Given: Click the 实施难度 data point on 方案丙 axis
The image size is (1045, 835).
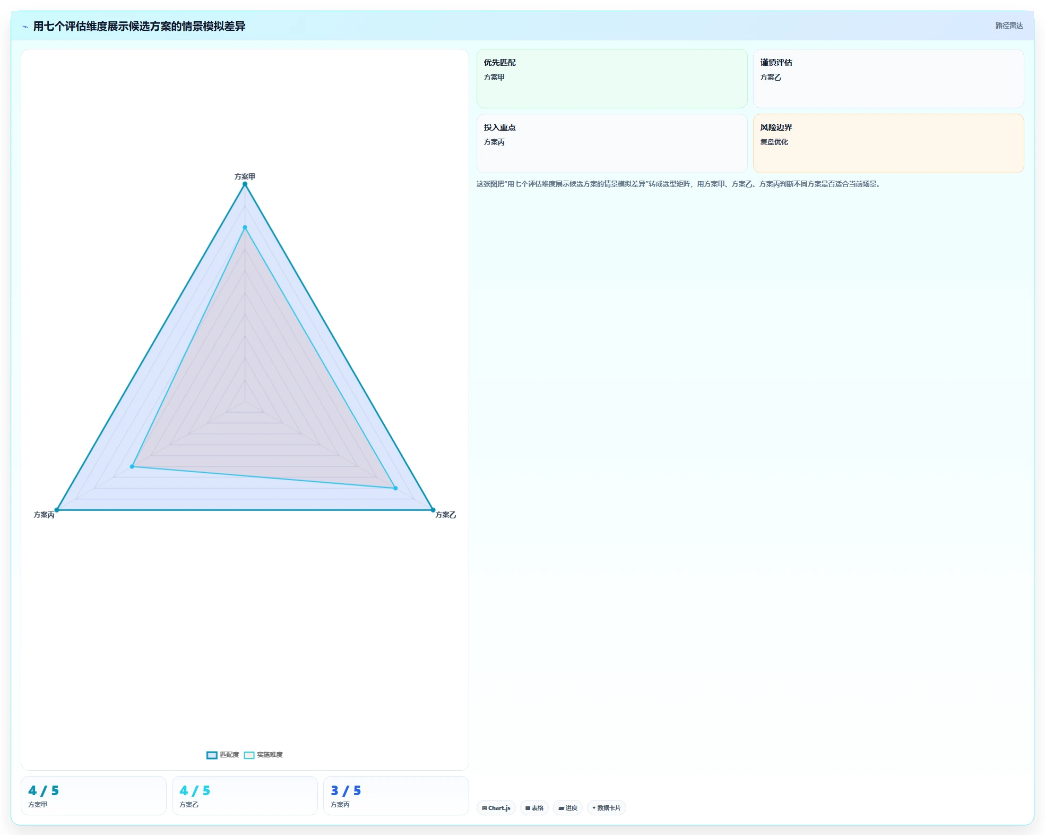Looking at the screenshot, I should [132, 466].
